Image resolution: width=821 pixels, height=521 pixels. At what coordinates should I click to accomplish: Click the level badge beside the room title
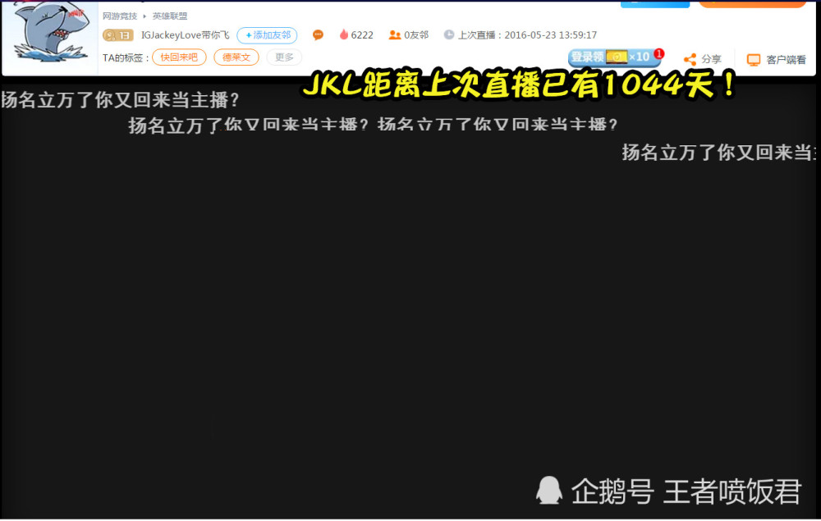coord(118,35)
